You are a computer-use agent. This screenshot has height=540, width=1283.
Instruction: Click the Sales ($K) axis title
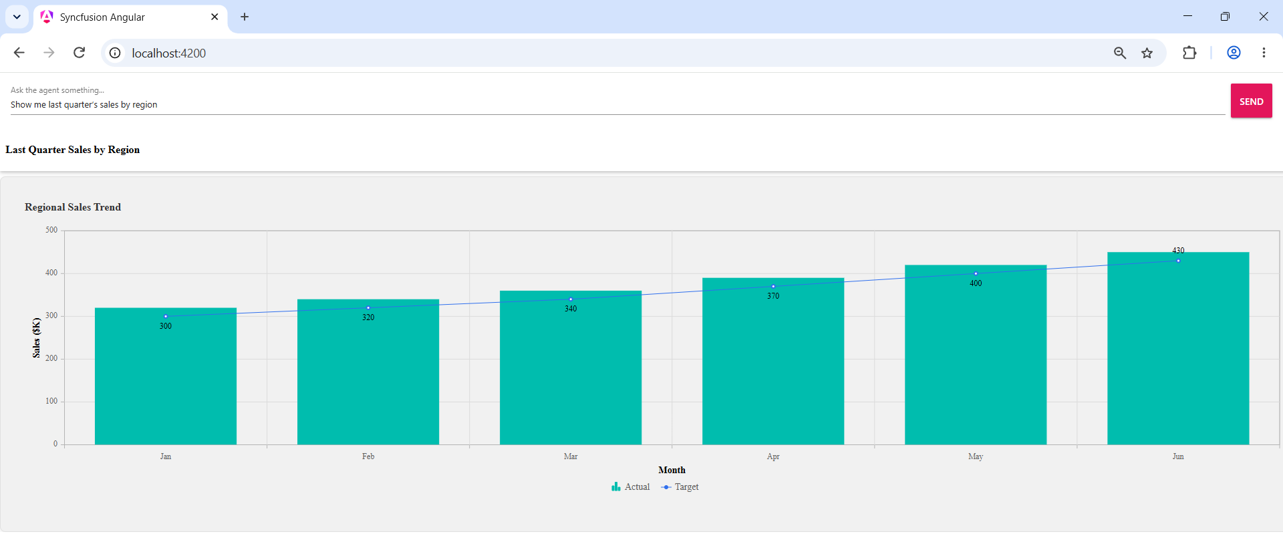(36, 337)
